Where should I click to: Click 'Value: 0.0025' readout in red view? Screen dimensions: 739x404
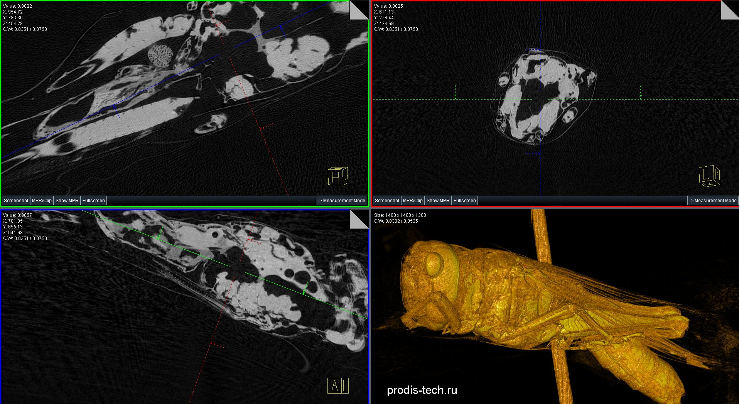(388, 6)
